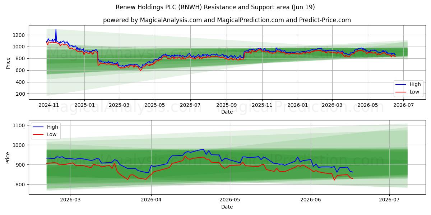Click the '2026-05' tick label on bottom chart
431x215 pixels.
(x=230, y=200)
